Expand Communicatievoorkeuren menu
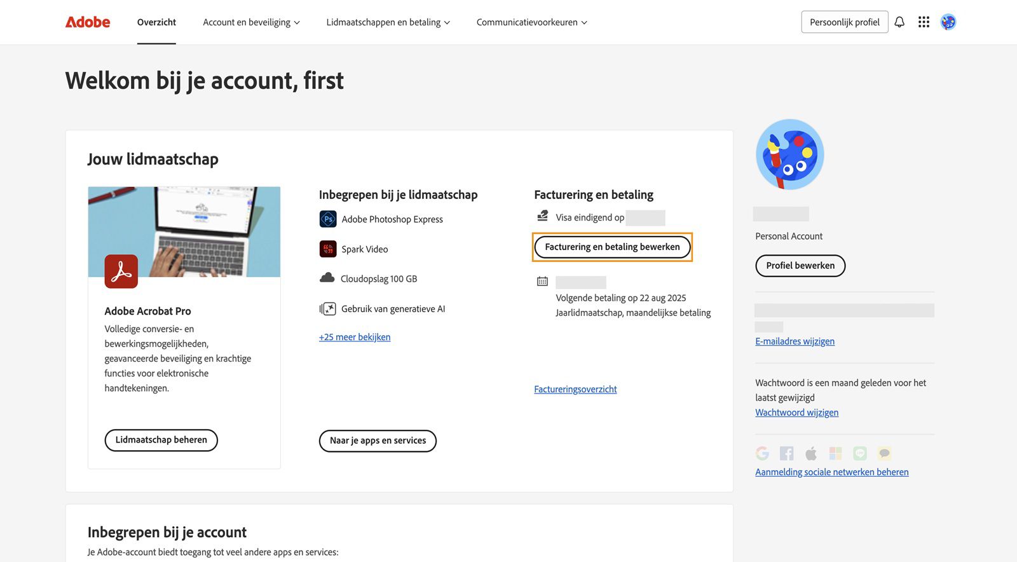1017x562 pixels. point(531,22)
